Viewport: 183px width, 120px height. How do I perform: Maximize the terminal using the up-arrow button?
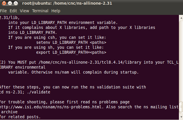click(x=16, y=3)
